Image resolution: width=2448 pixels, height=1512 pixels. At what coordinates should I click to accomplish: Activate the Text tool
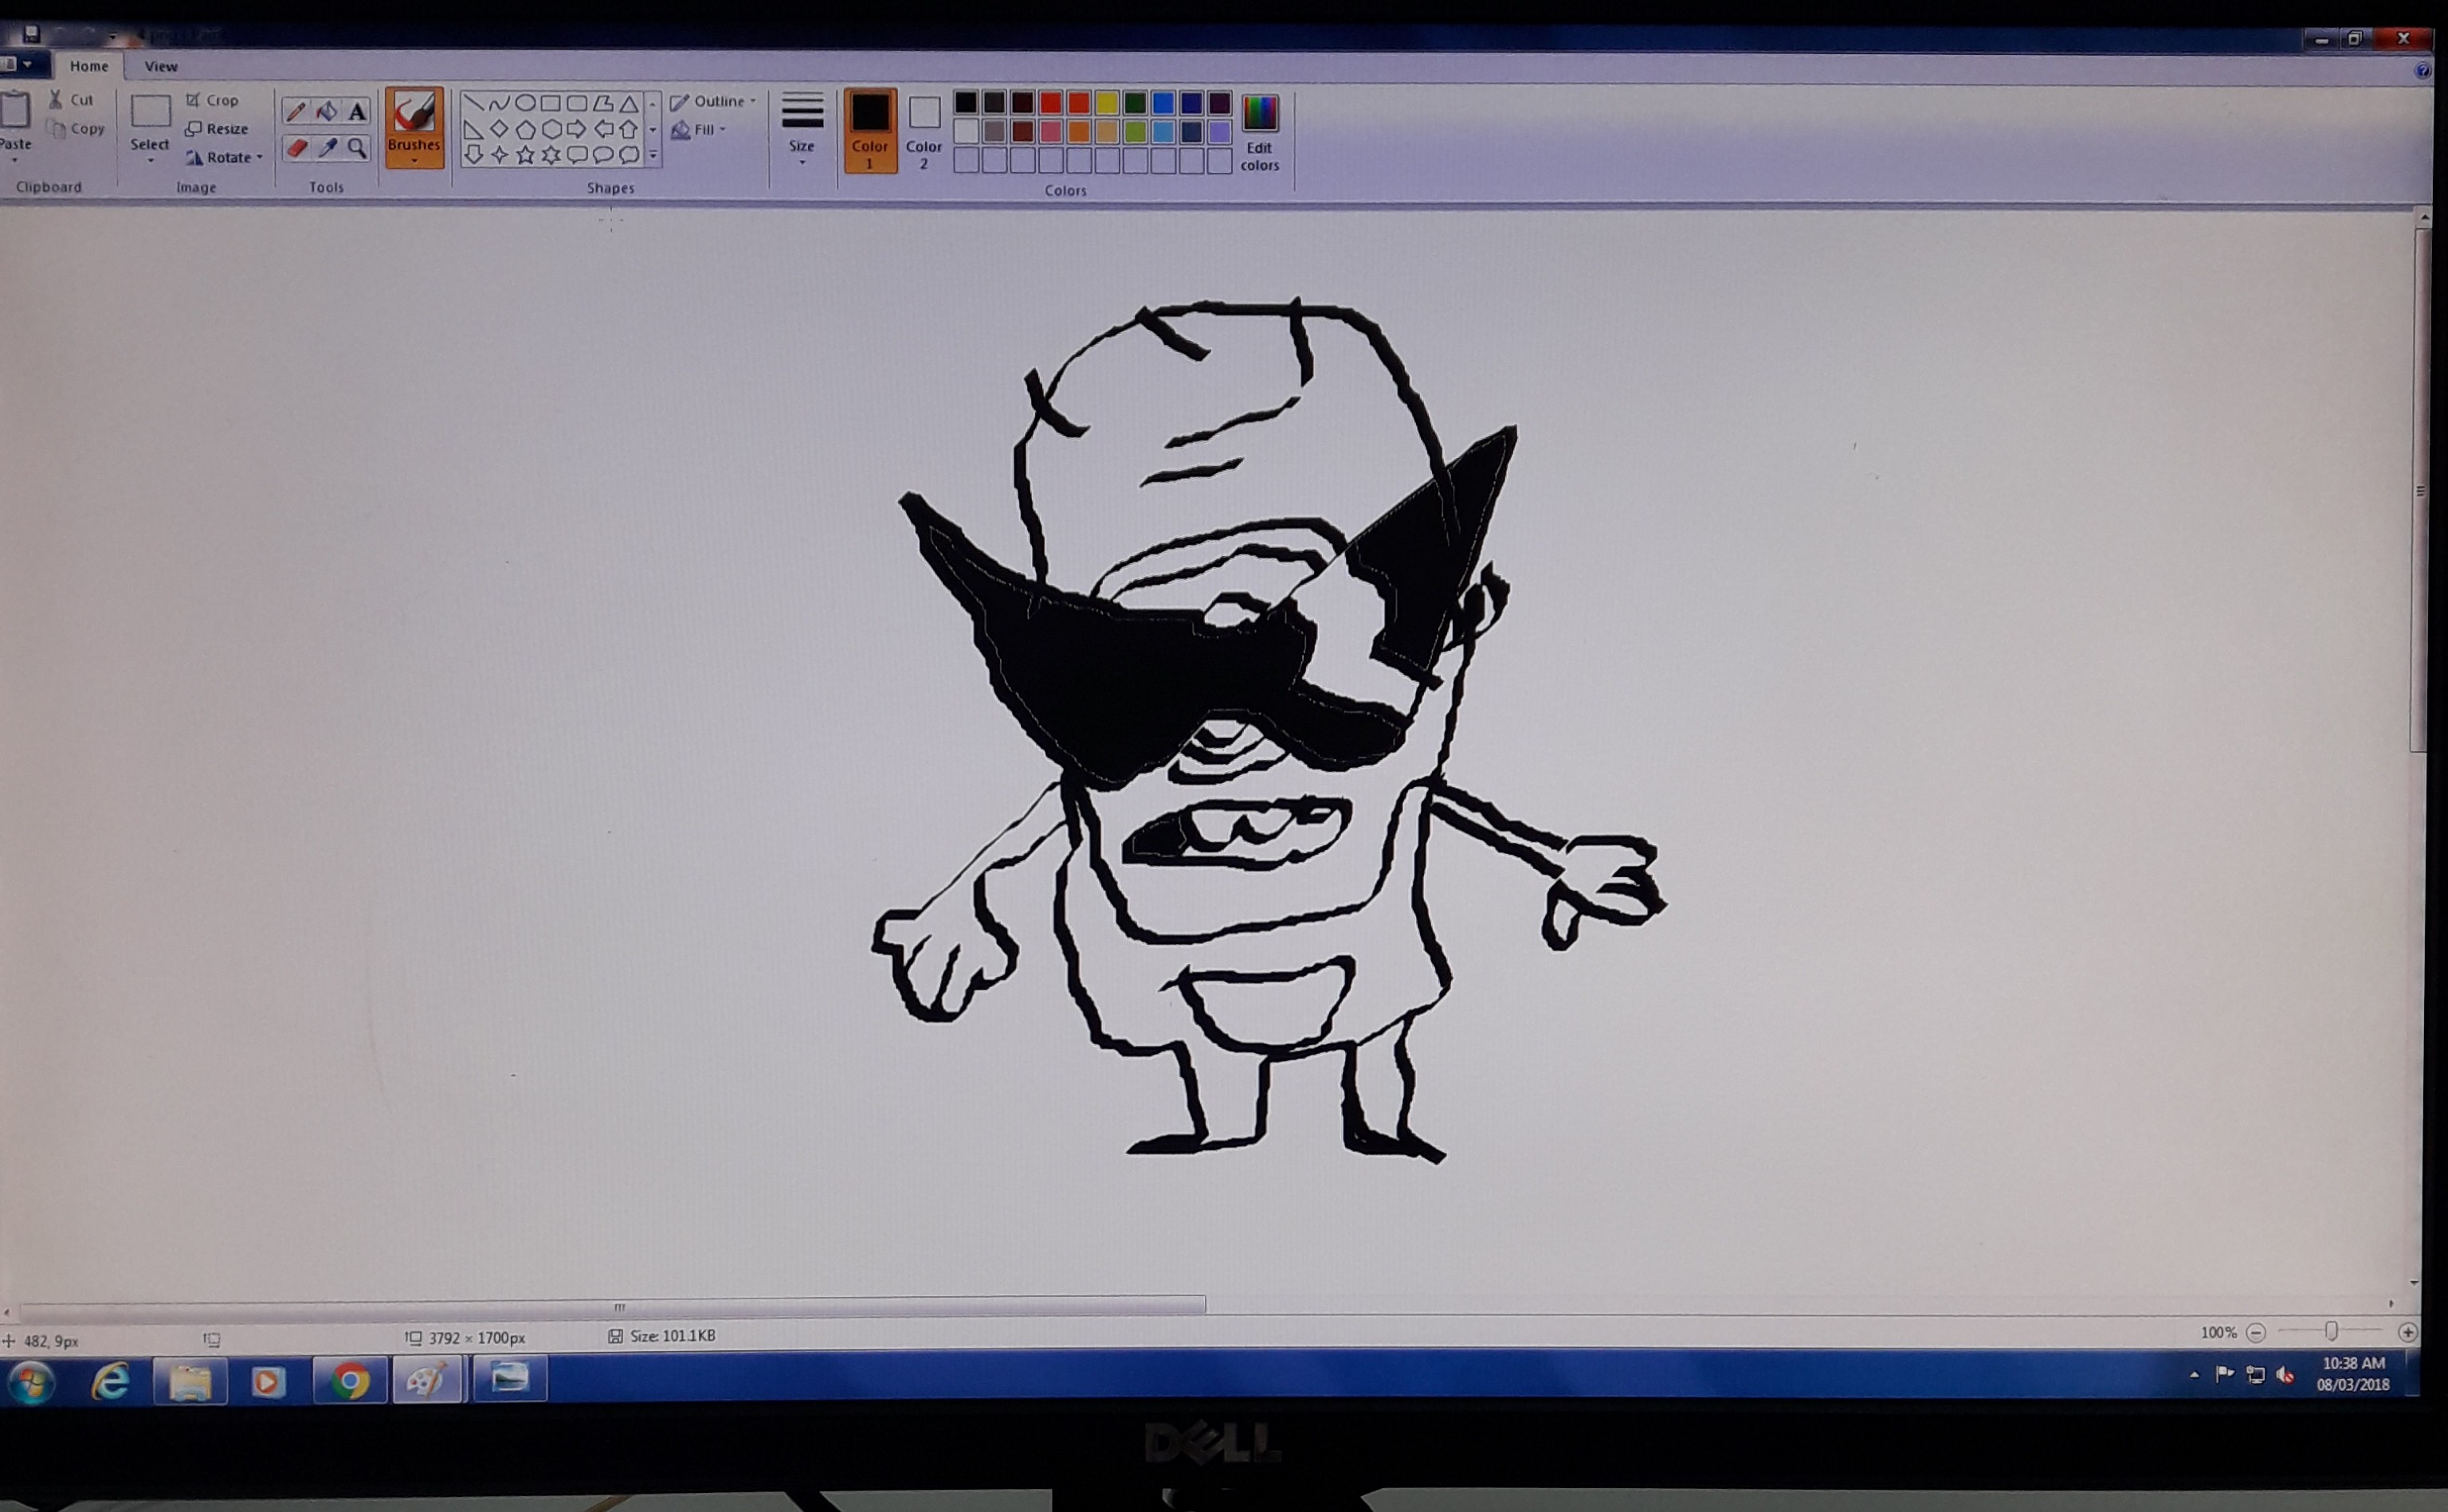pos(357,111)
